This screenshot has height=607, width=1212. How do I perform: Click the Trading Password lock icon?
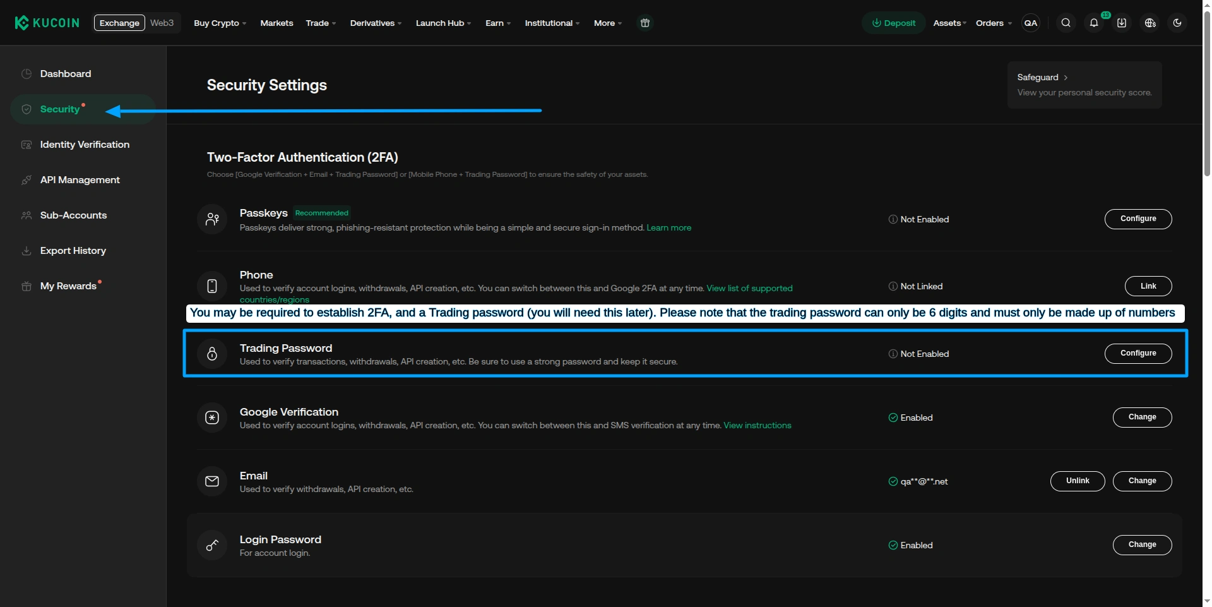(x=212, y=354)
